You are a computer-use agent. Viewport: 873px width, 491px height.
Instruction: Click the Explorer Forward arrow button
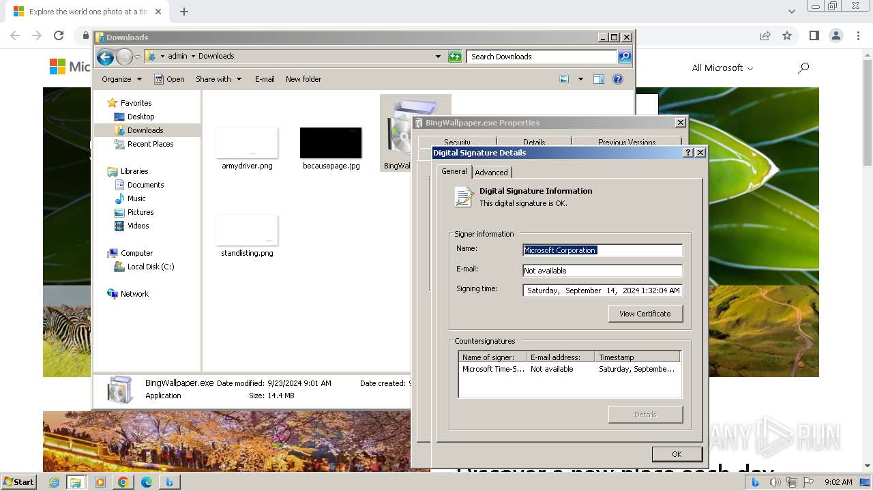124,57
